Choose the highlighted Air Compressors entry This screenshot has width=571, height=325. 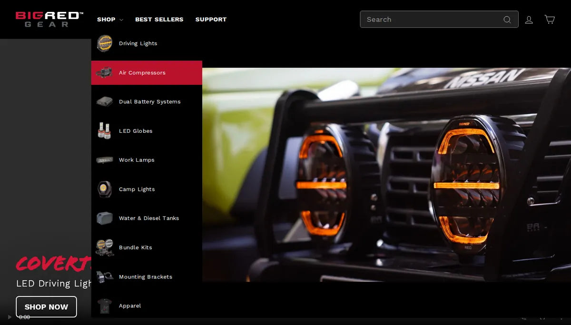pyautogui.click(x=147, y=73)
